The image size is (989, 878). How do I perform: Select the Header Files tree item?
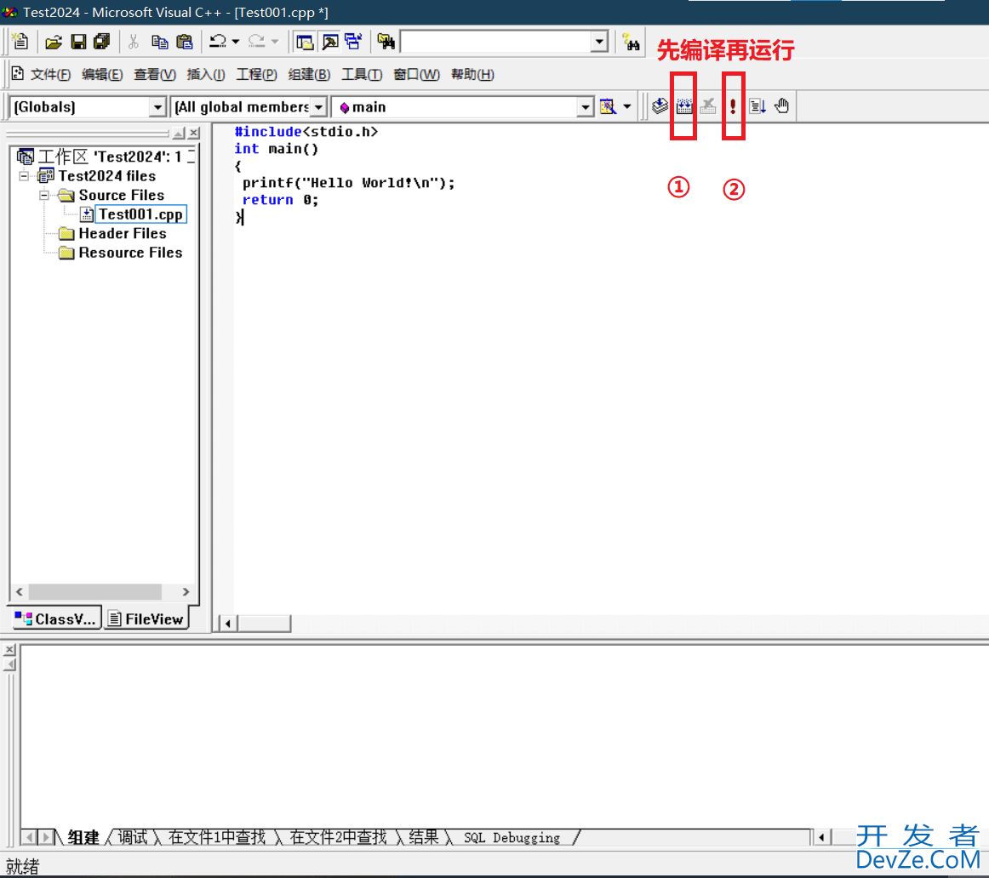(x=123, y=234)
